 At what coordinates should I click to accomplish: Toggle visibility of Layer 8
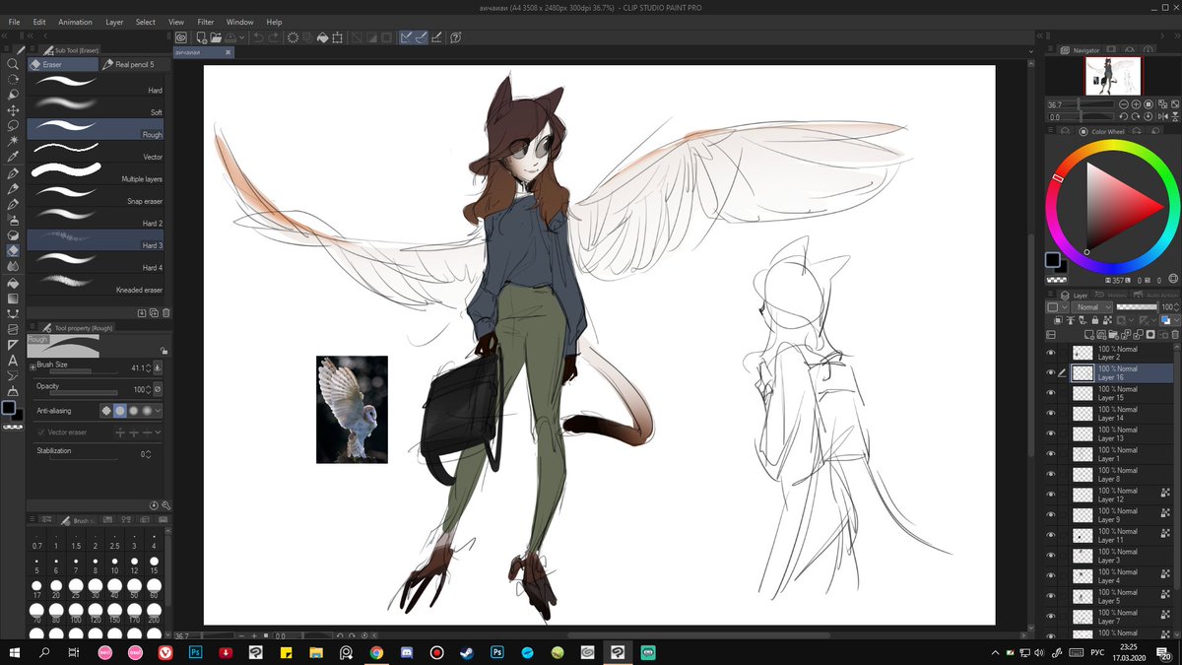(x=1050, y=474)
